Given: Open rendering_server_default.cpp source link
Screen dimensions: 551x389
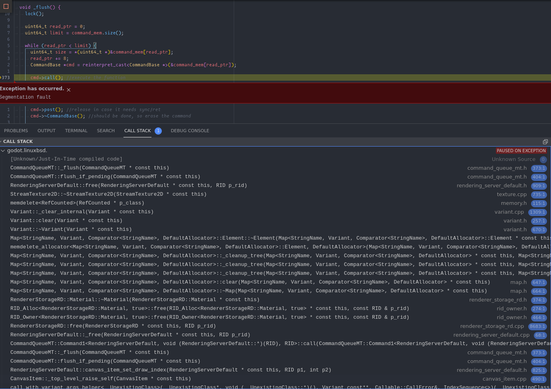Looking at the screenshot, I should coord(491,335).
